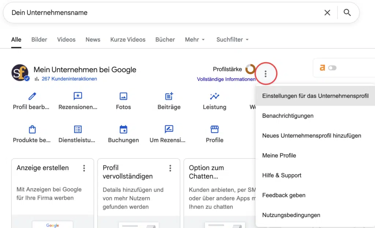375x228 pixels.
Task: Open the Buchungen calendar icon
Action: coord(123,129)
